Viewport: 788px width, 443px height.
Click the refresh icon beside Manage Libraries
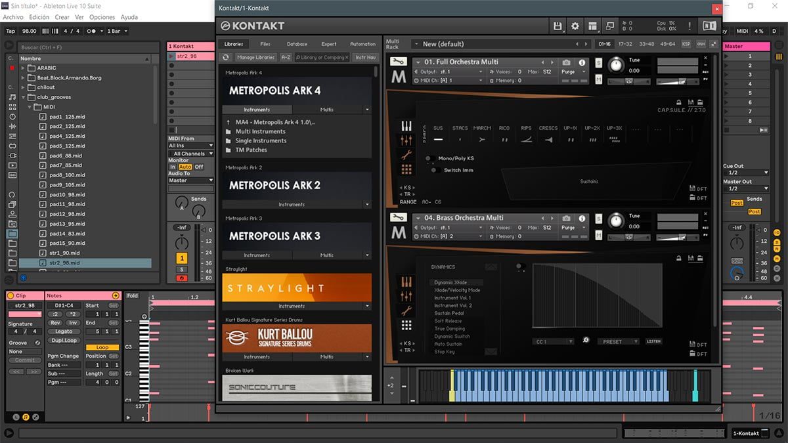coord(225,57)
